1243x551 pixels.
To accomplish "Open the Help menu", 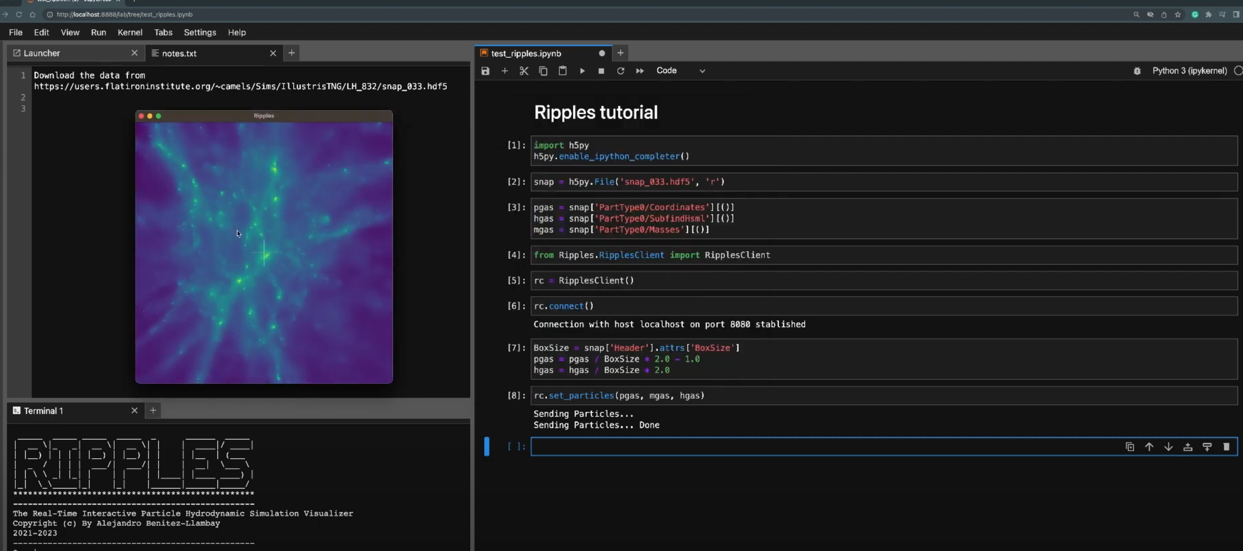I will pyautogui.click(x=236, y=32).
